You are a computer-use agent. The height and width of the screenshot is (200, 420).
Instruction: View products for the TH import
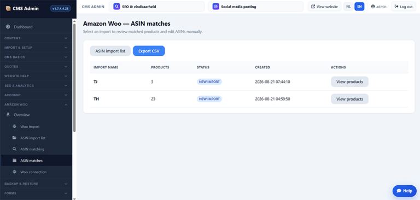[x=349, y=99]
